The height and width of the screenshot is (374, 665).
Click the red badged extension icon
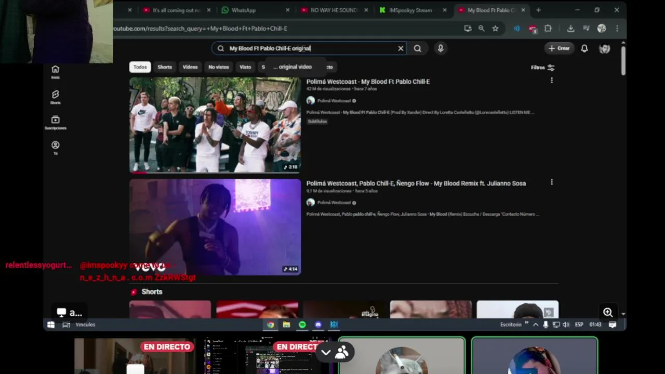(532, 29)
